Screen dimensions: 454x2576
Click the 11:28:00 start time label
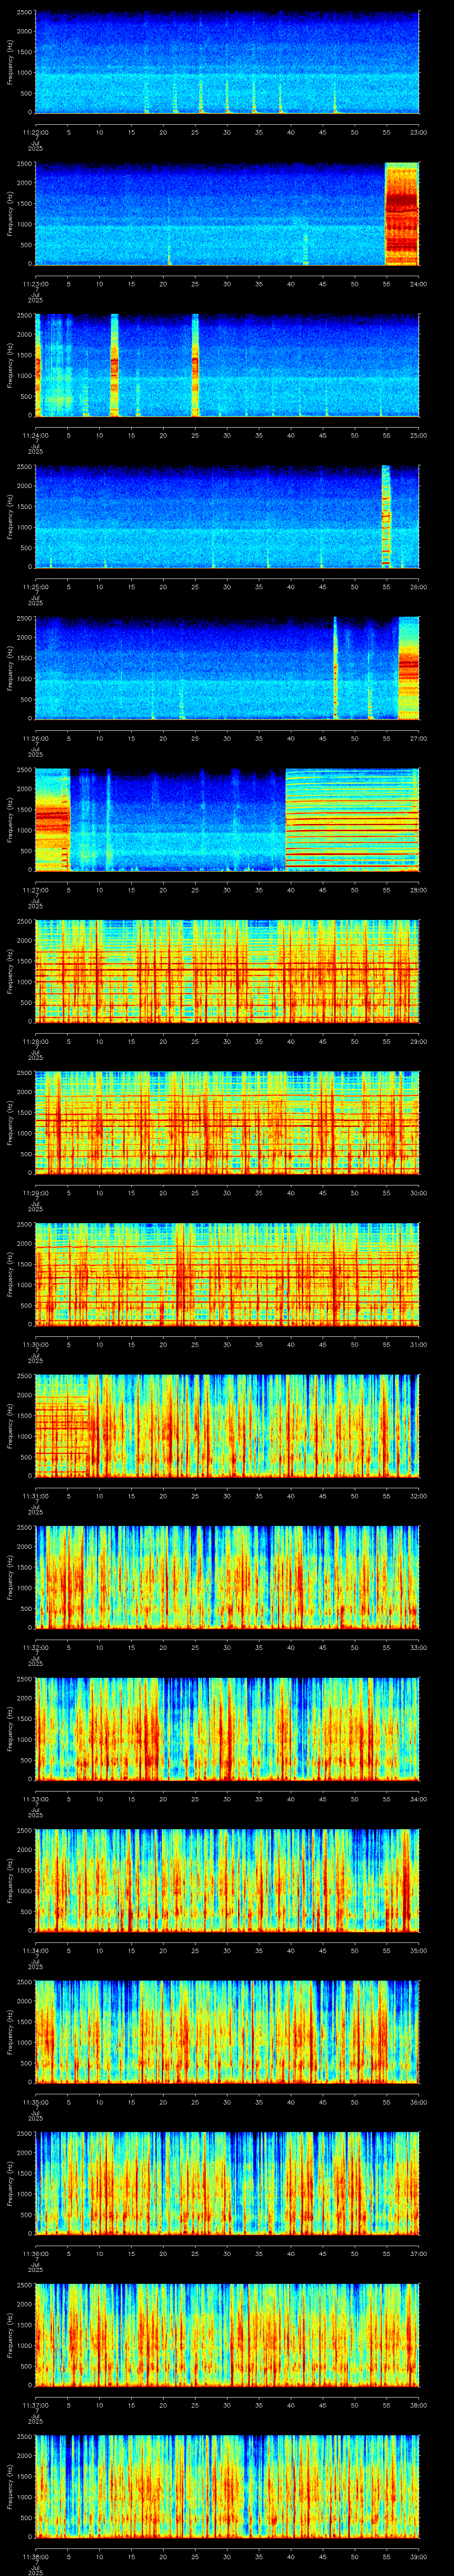[x=35, y=1041]
